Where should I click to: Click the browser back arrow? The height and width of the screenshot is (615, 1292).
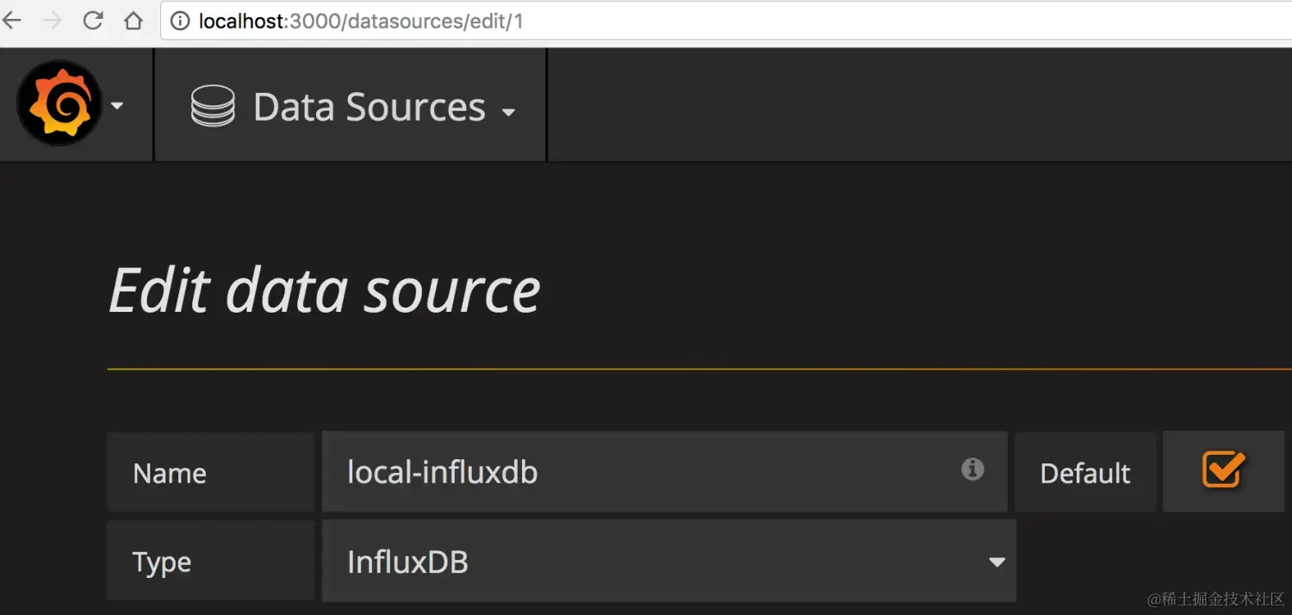pos(10,21)
